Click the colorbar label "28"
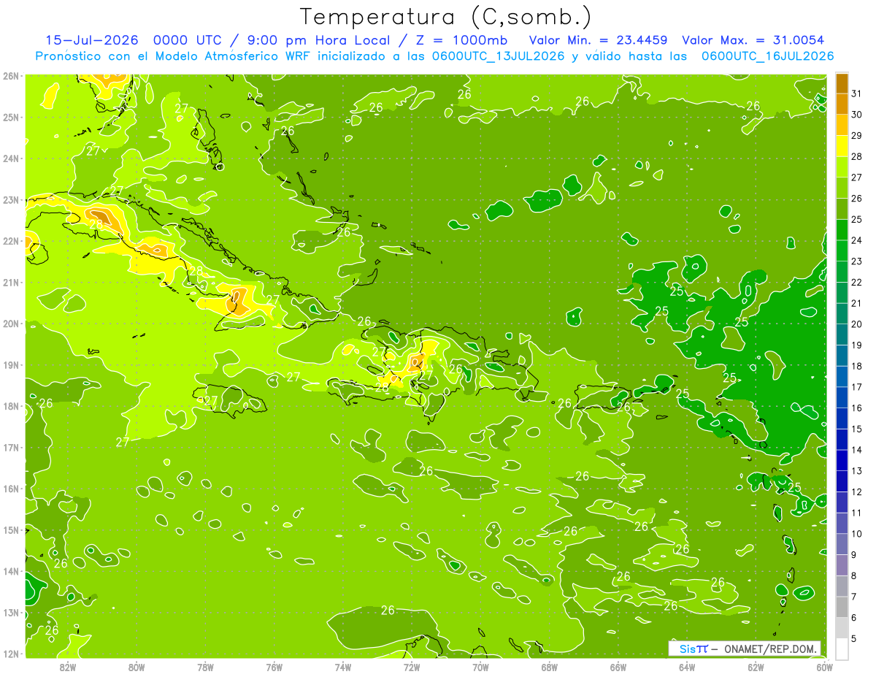This screenshot has height=677, width=876. click(x=856, y=156)
